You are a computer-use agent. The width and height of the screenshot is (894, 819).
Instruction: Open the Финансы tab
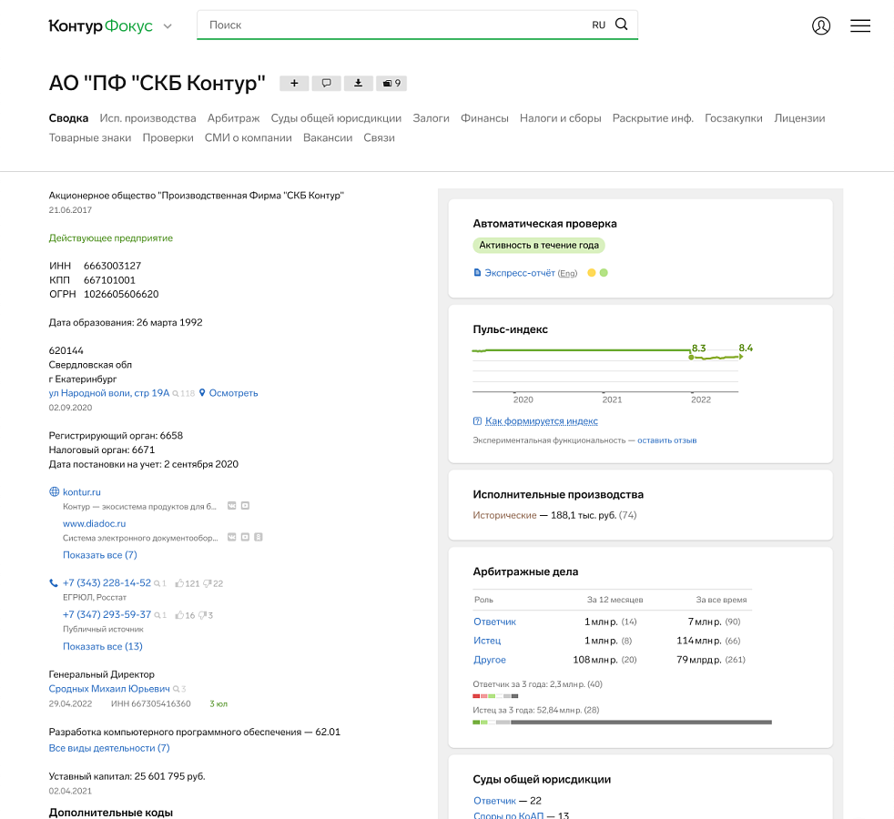coord(484,118)
